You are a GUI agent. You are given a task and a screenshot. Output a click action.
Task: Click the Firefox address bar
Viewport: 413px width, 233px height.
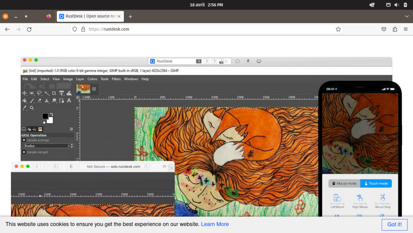pyautogui.click(x=206, y=29)
